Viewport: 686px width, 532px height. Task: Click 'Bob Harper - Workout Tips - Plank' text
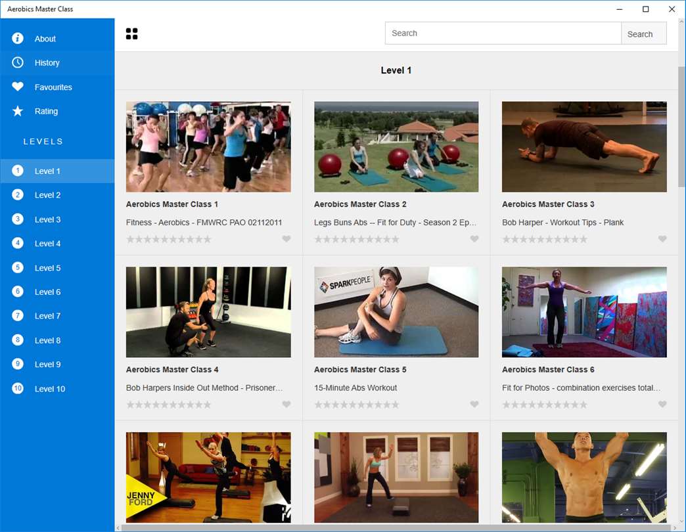562,223
